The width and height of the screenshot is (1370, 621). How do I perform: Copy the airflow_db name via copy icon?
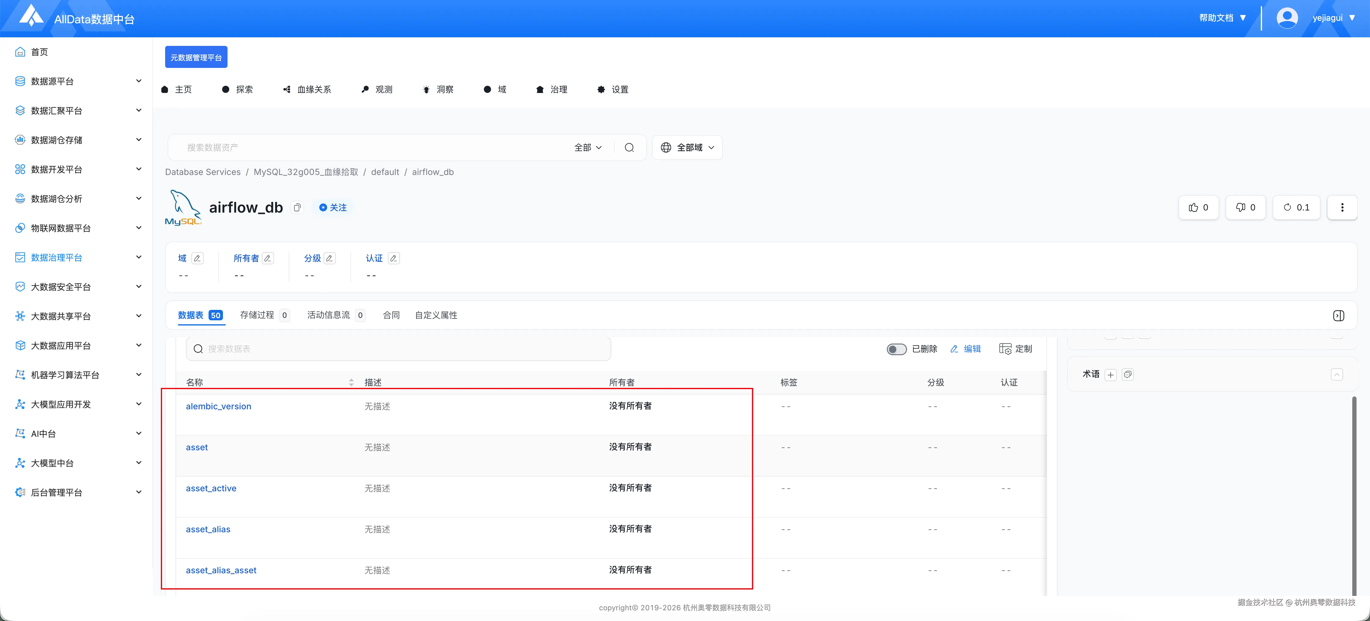point(297,207)
